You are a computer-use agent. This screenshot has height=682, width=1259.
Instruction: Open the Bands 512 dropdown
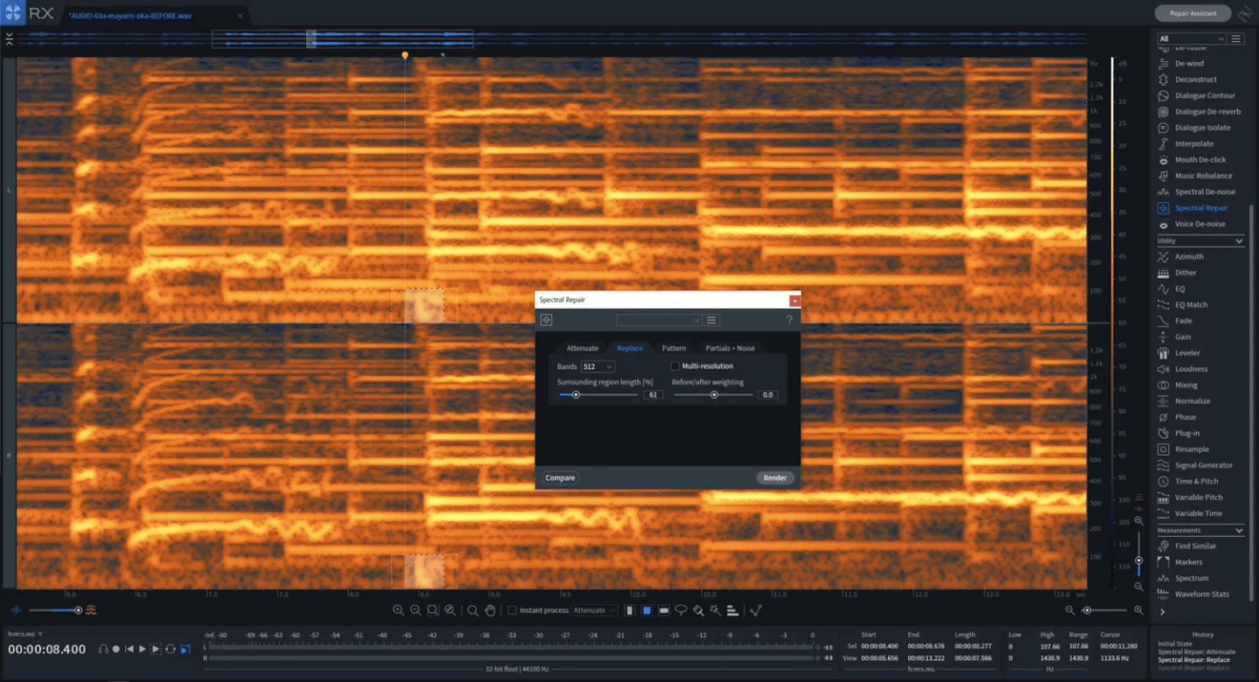coord(598,366)
